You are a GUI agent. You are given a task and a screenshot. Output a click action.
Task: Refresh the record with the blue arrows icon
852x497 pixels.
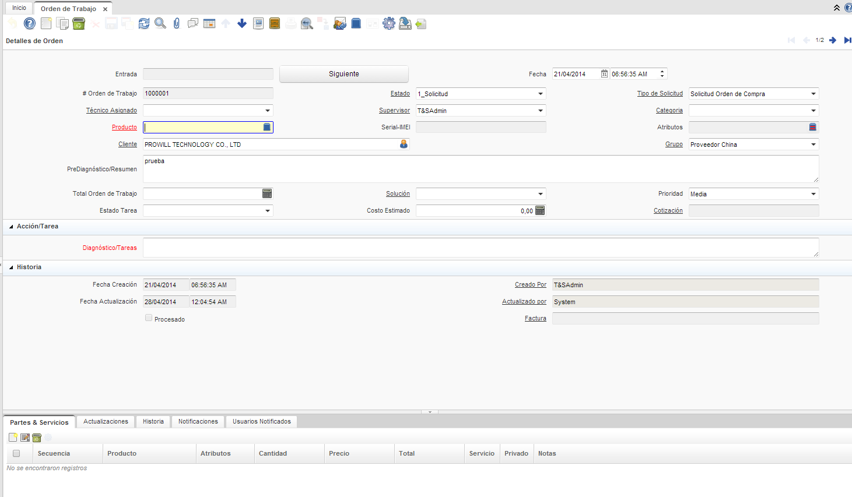pos(144,23)
